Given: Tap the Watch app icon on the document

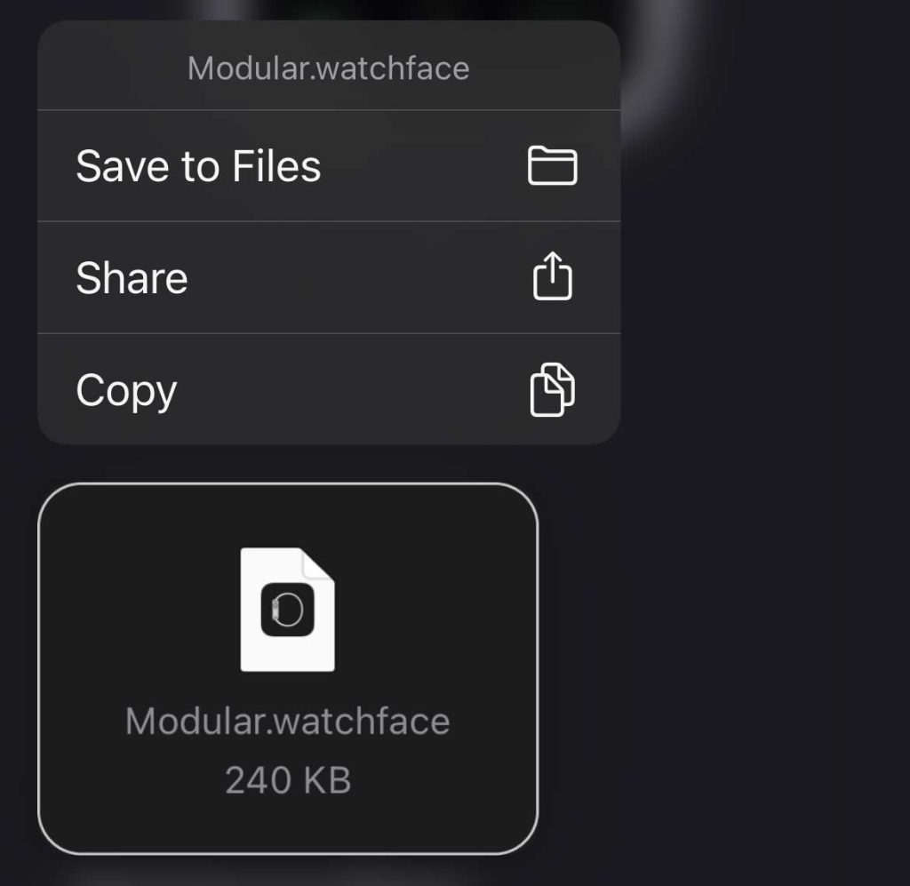Looking at the screenshot, I should click(287, 610).
